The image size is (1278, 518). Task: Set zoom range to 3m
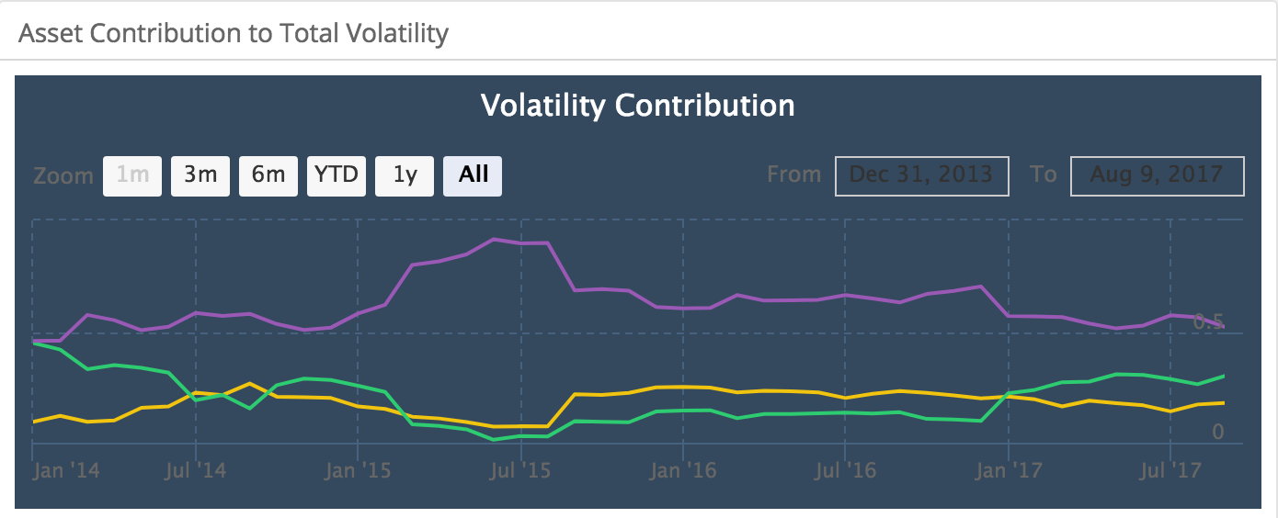[x=200, y=176]
